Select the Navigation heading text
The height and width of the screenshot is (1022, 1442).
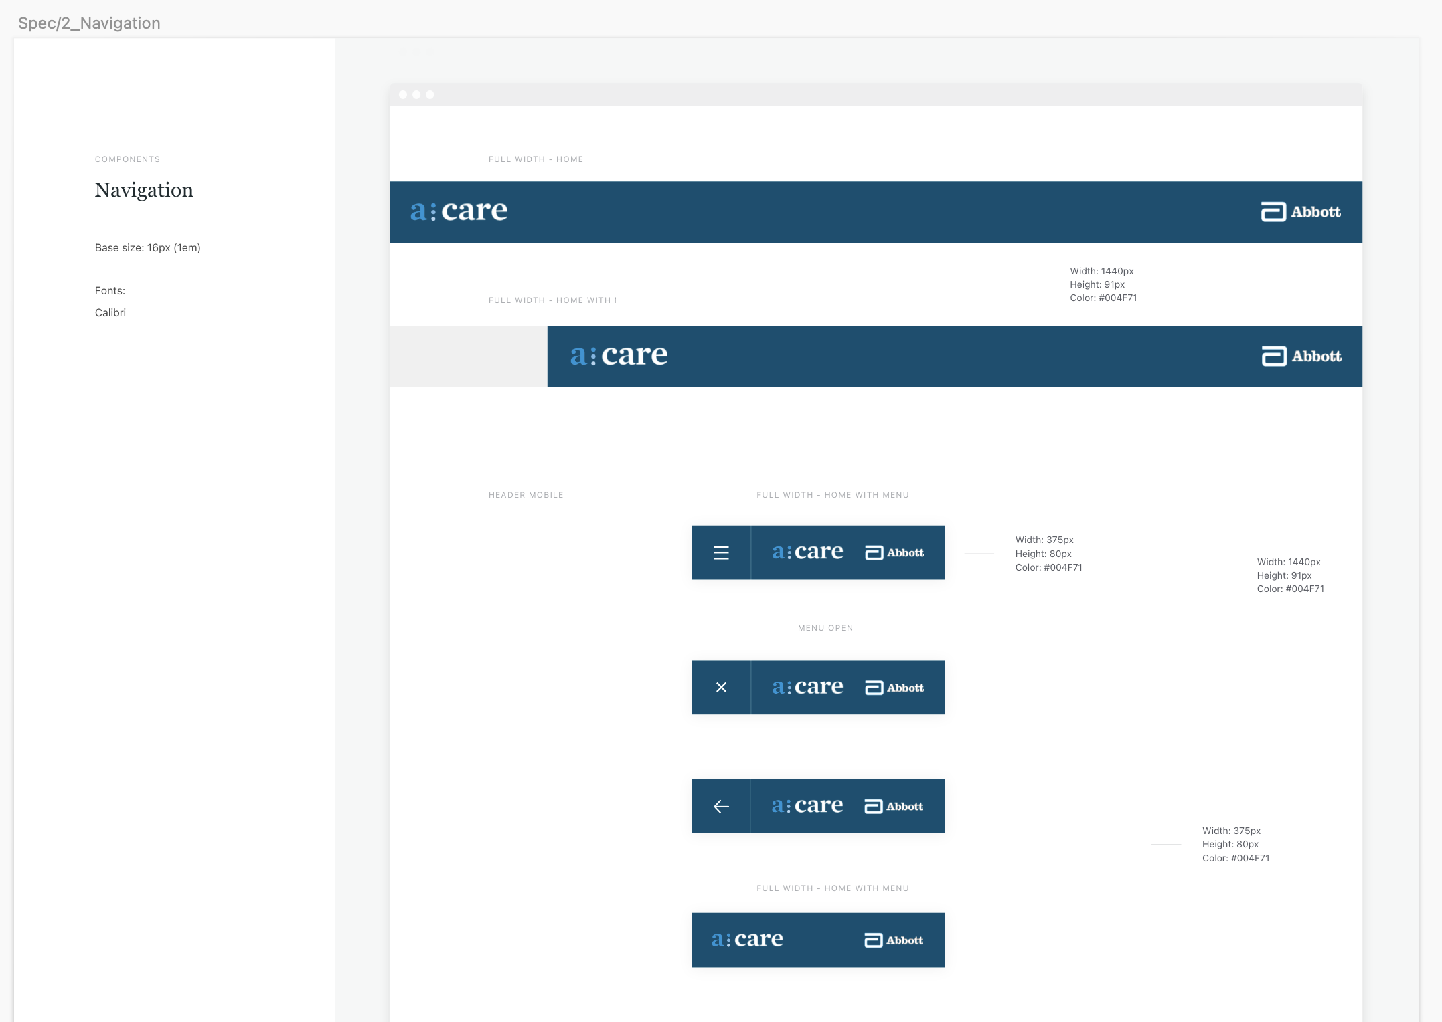pyautogui.click(x=144, y=190)
